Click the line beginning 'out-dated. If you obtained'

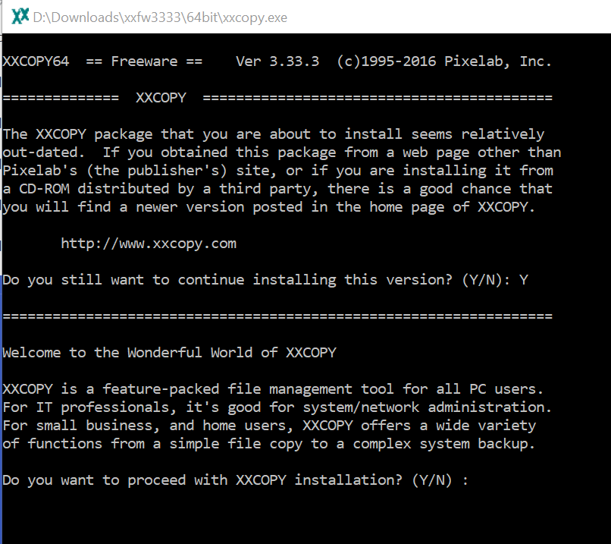click(x=282, y=153)
